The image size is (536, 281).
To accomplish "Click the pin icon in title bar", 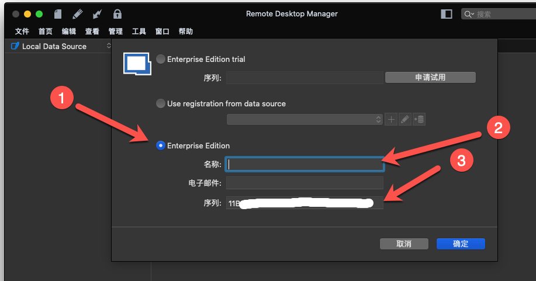I will [98, 14].
